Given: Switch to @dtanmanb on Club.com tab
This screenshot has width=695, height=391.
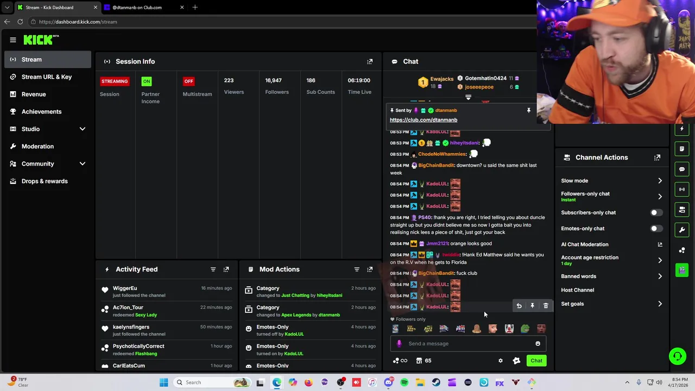Looking at the screenshot, I should click(x=144, y=8).
